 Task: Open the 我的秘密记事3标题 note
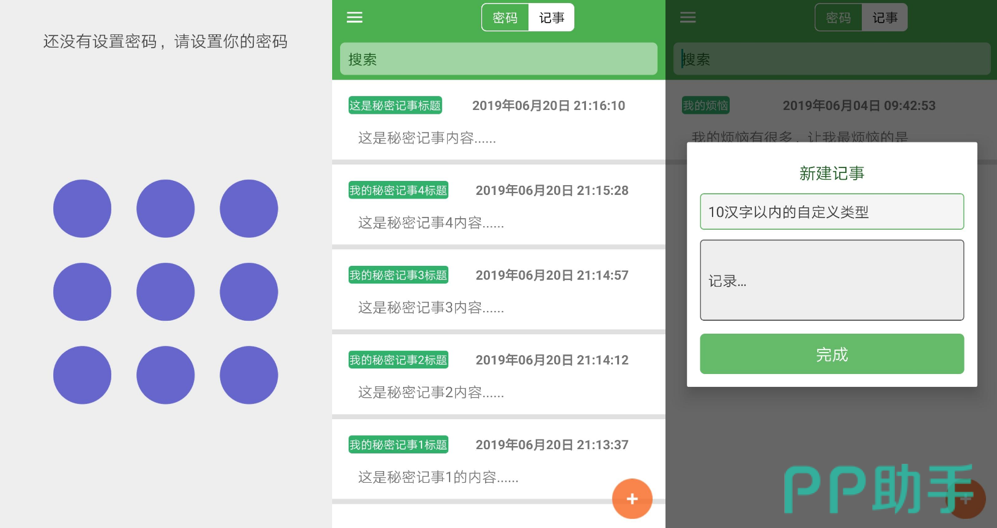pos(498,291)
